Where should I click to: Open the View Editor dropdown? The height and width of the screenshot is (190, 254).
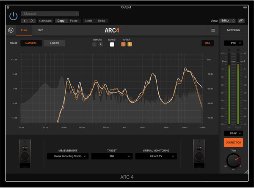click(x=228, y=21)
